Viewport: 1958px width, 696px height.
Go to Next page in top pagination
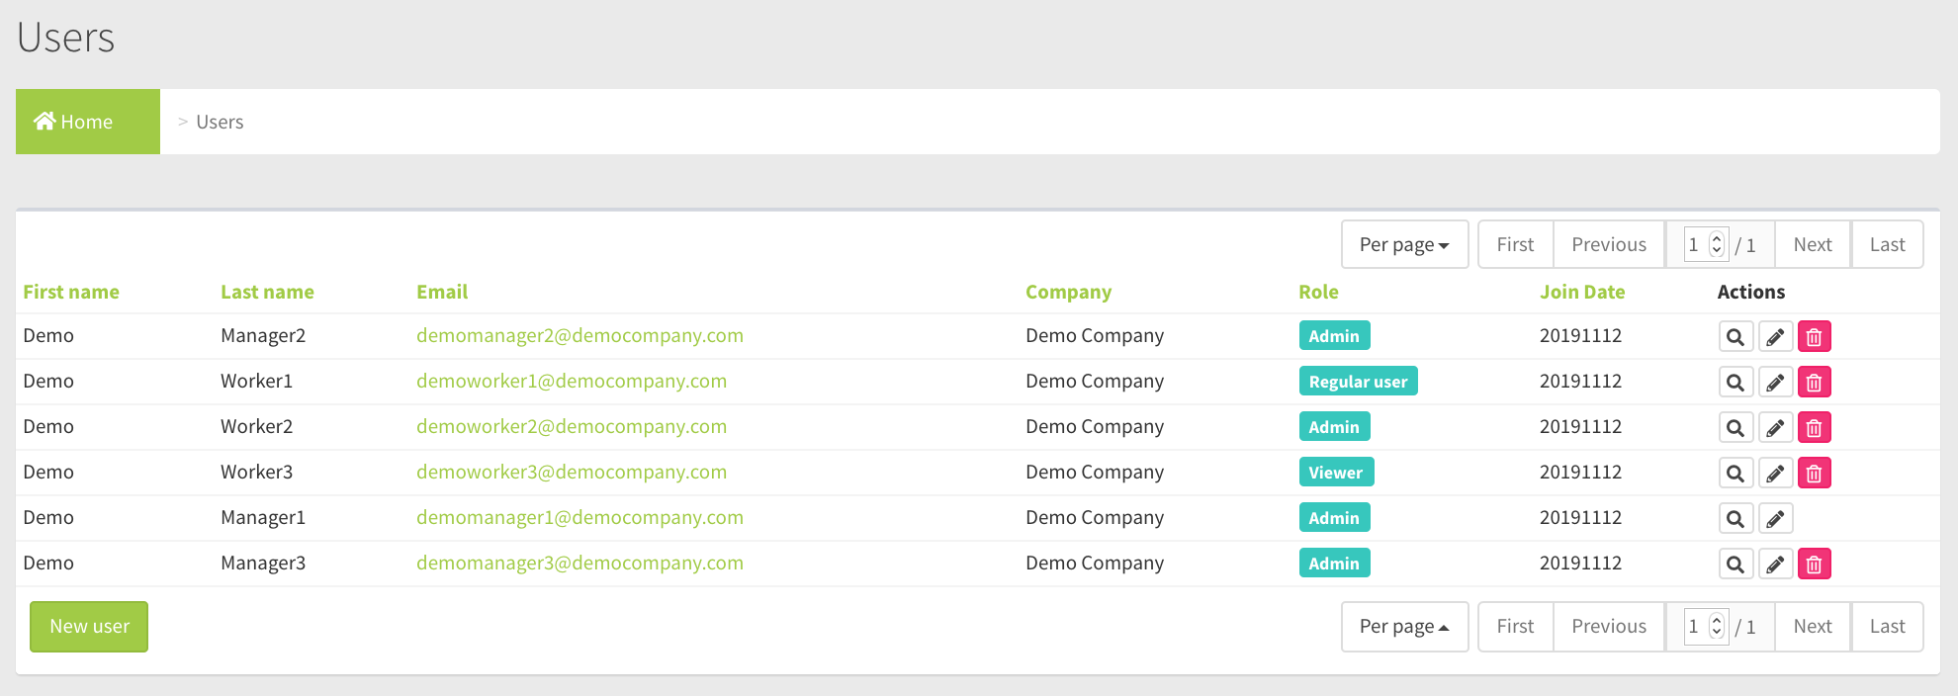[x=1812, y=244]
